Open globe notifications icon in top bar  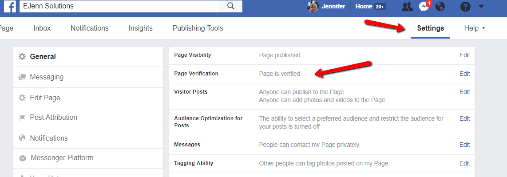pyautogui.click(x=440, y=7)
